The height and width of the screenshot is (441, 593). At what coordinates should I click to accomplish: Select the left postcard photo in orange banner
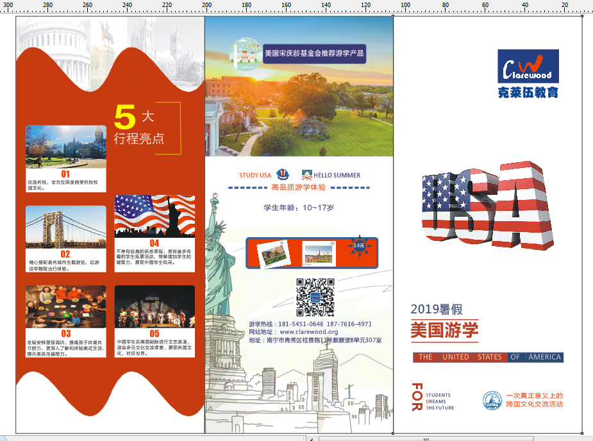point(274,254)
